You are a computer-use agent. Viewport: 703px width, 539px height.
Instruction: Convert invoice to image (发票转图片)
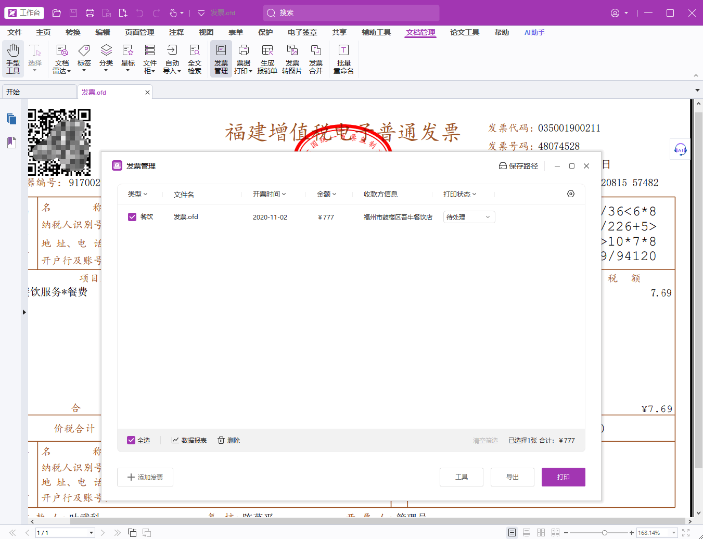pos(292,59)
